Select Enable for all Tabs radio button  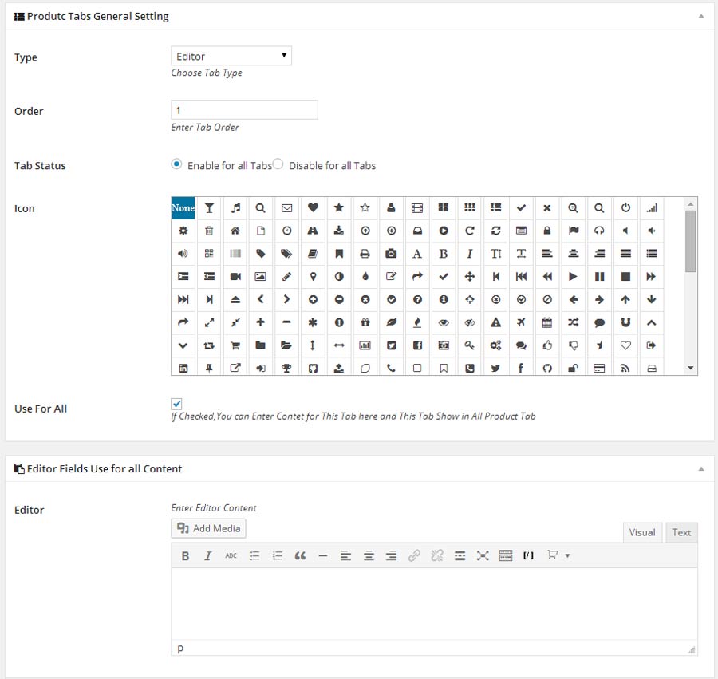coord(176,164)
